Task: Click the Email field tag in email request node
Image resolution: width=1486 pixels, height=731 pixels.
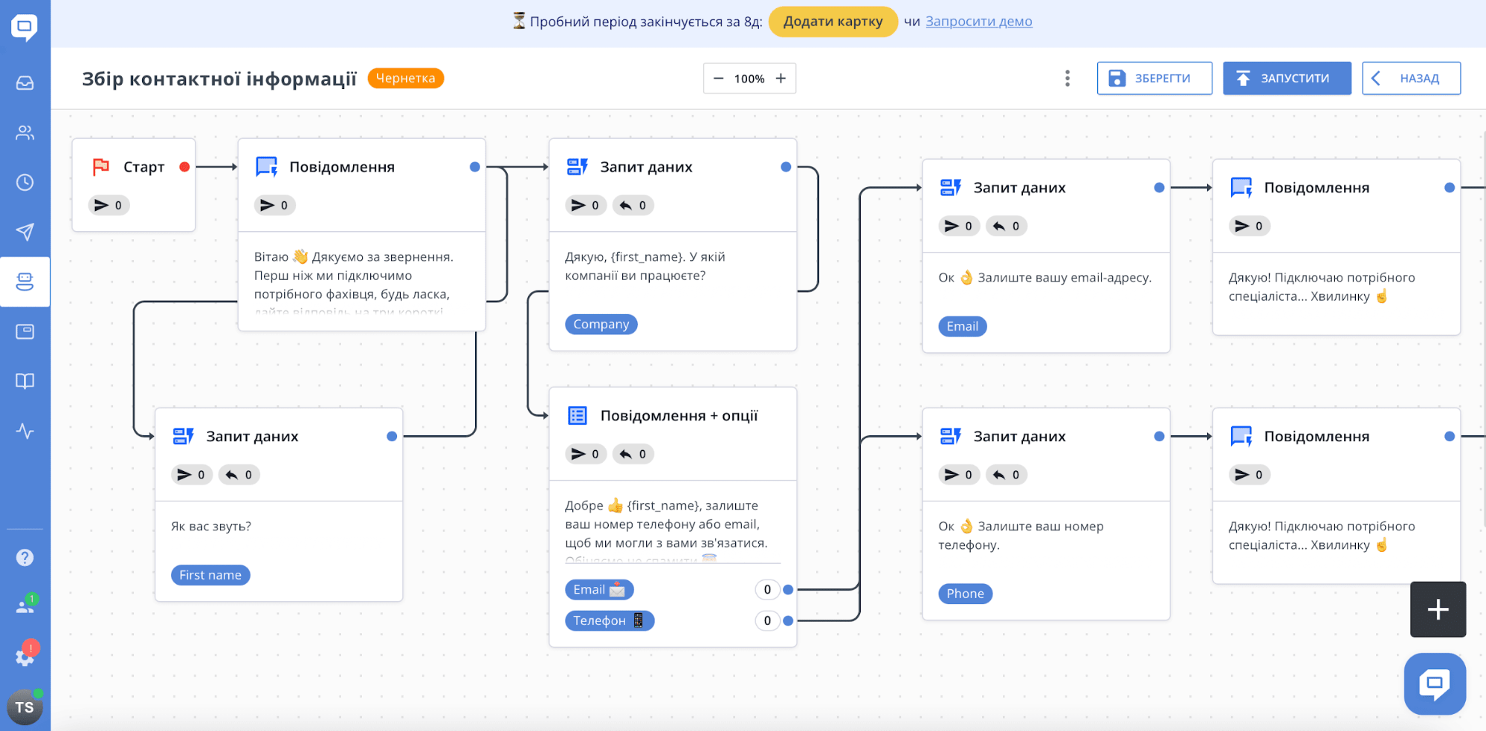Action: point(963,327)
